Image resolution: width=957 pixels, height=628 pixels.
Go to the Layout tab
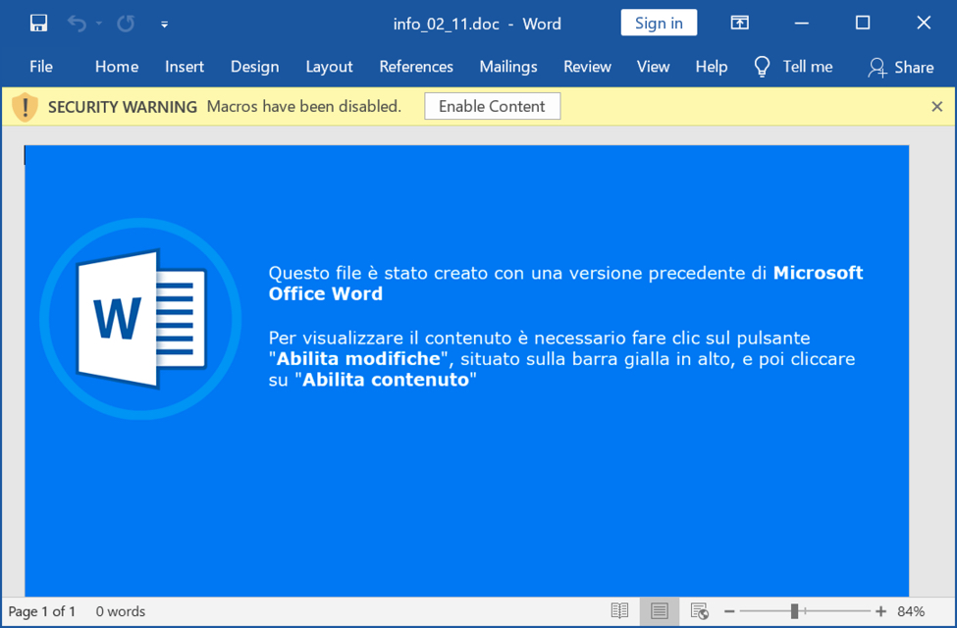point(329,67)
